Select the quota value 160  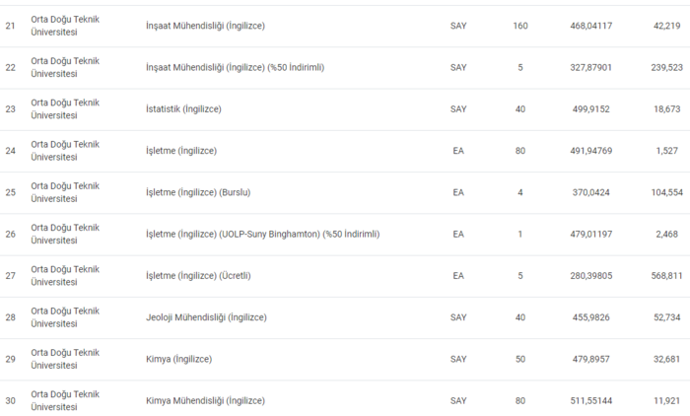tap(520, 26)
